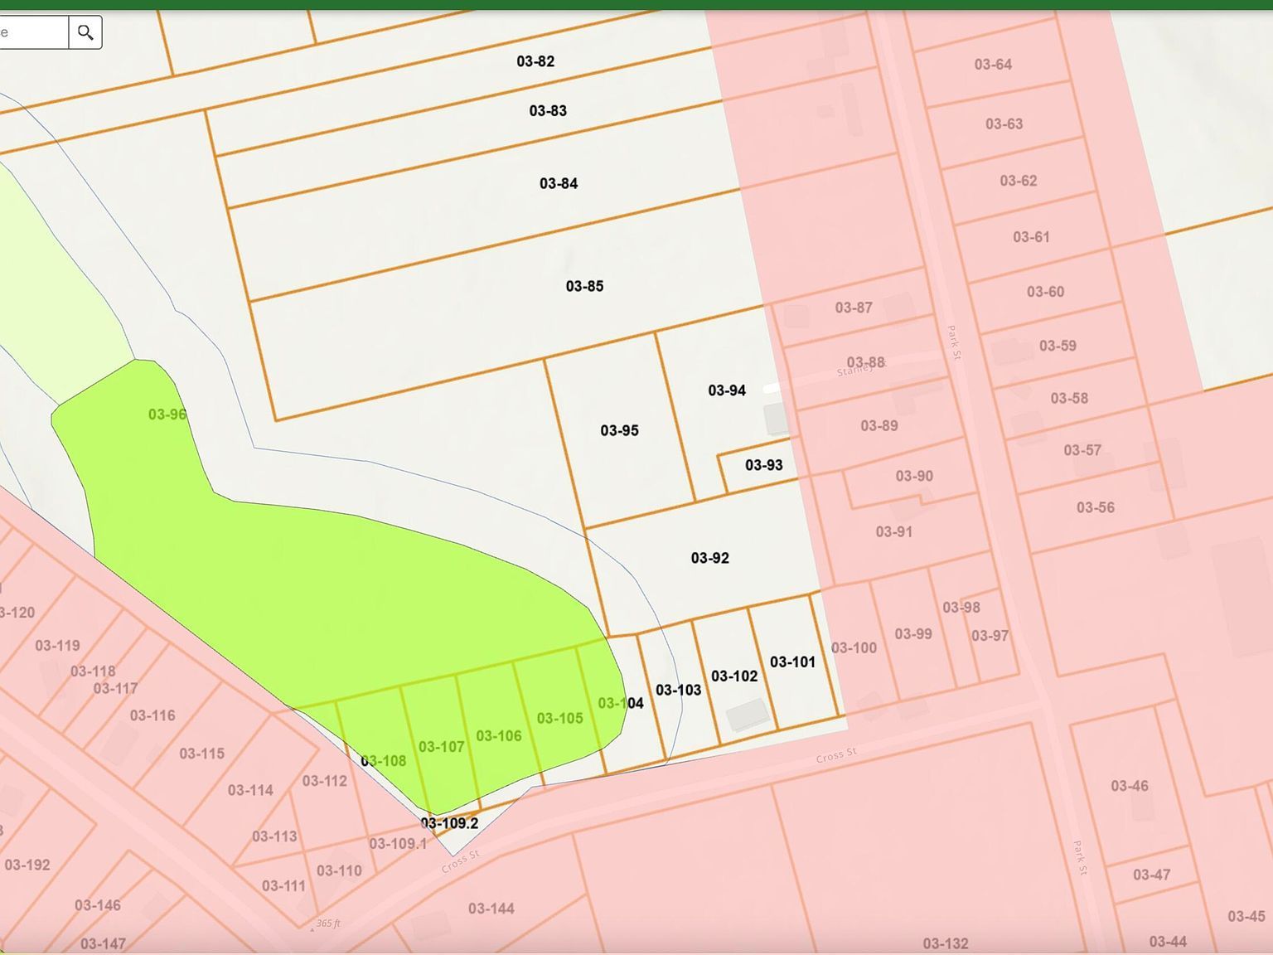The width and height of the screenshot is (1273, 955).
Task: Click inside the address search field
Action: pyautogui.click(x=31, y=32)
